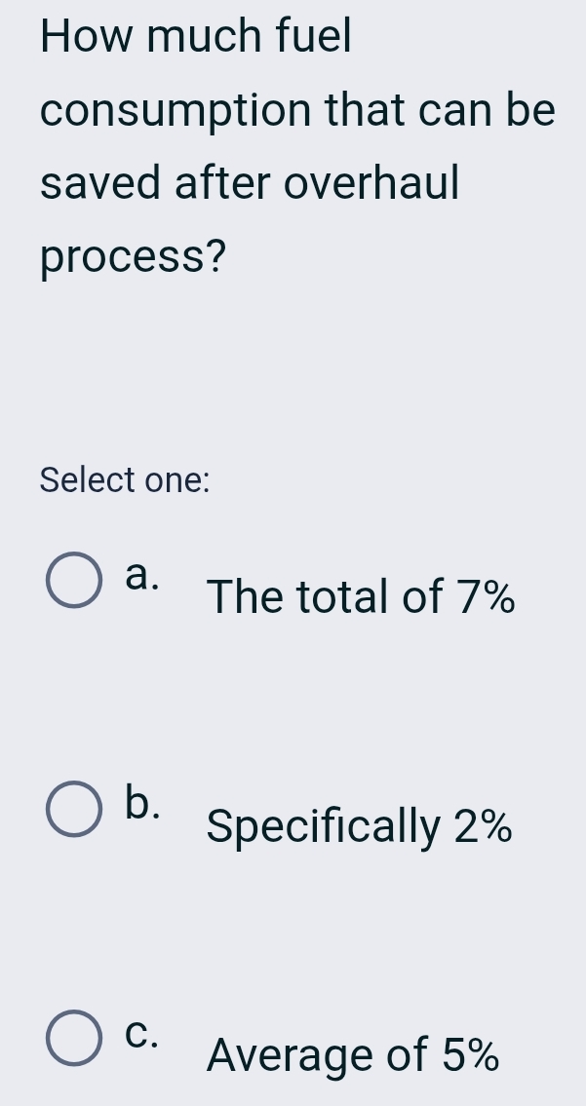586x1106 pixels.
Task: Select the radio button for option a
Action: pyautogui.click(x=75, y=584)
